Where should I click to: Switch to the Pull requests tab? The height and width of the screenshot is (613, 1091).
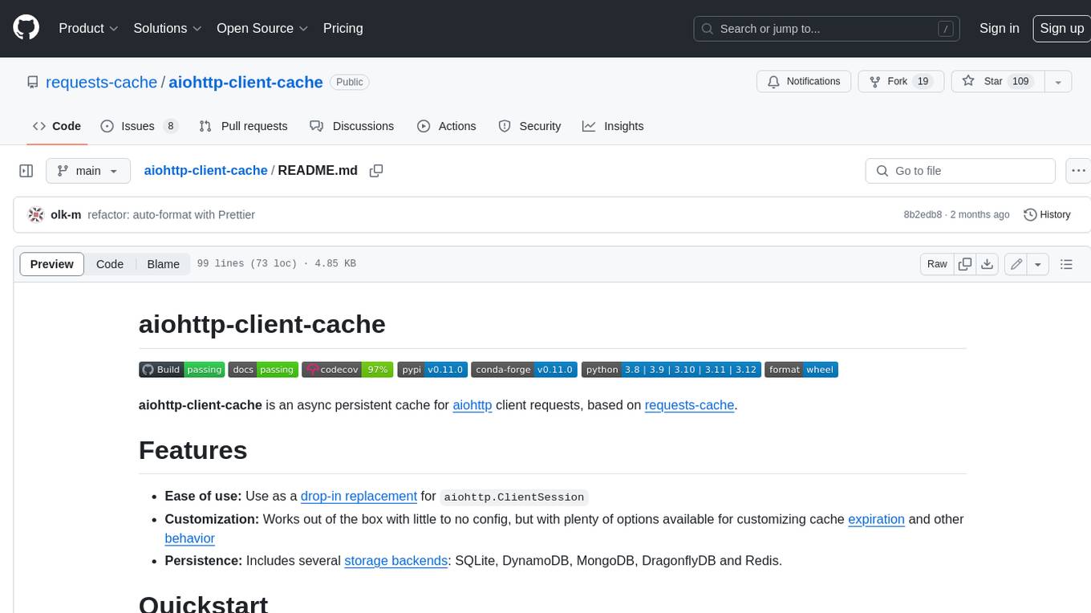(x=243, y=126)
